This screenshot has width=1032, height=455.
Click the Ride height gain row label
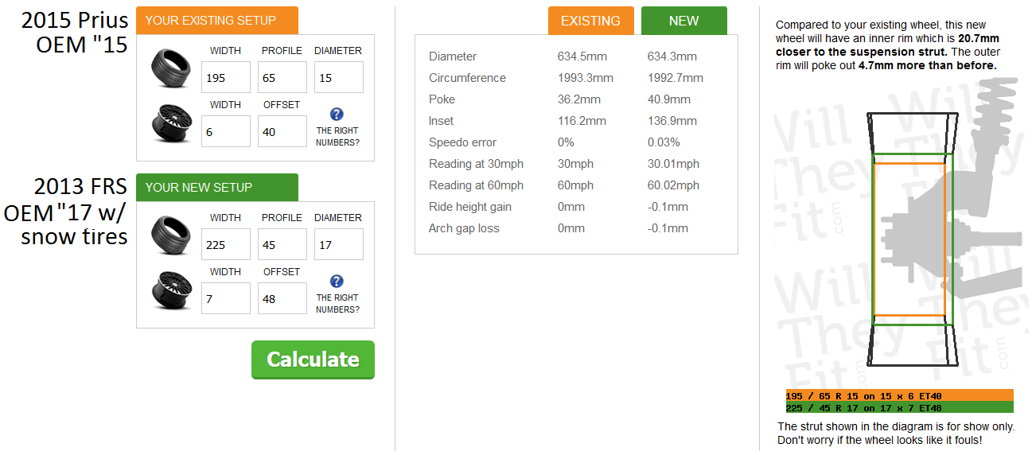(x=470, y=207)
